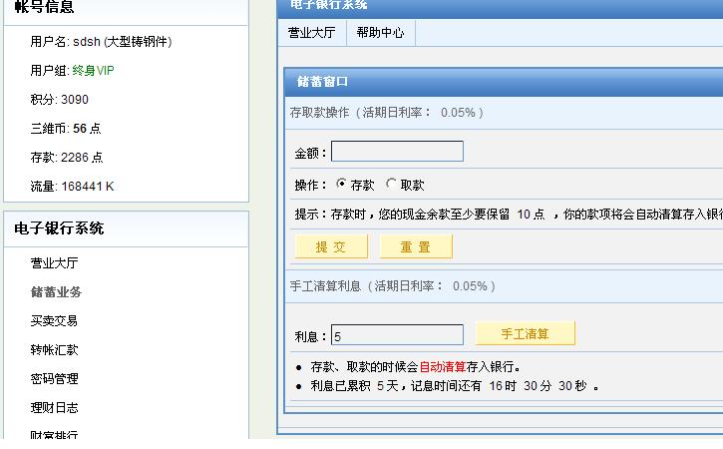Click the 手工清算 manual settle button
This screenshot has height=449, width=723.
click(526, 333)
